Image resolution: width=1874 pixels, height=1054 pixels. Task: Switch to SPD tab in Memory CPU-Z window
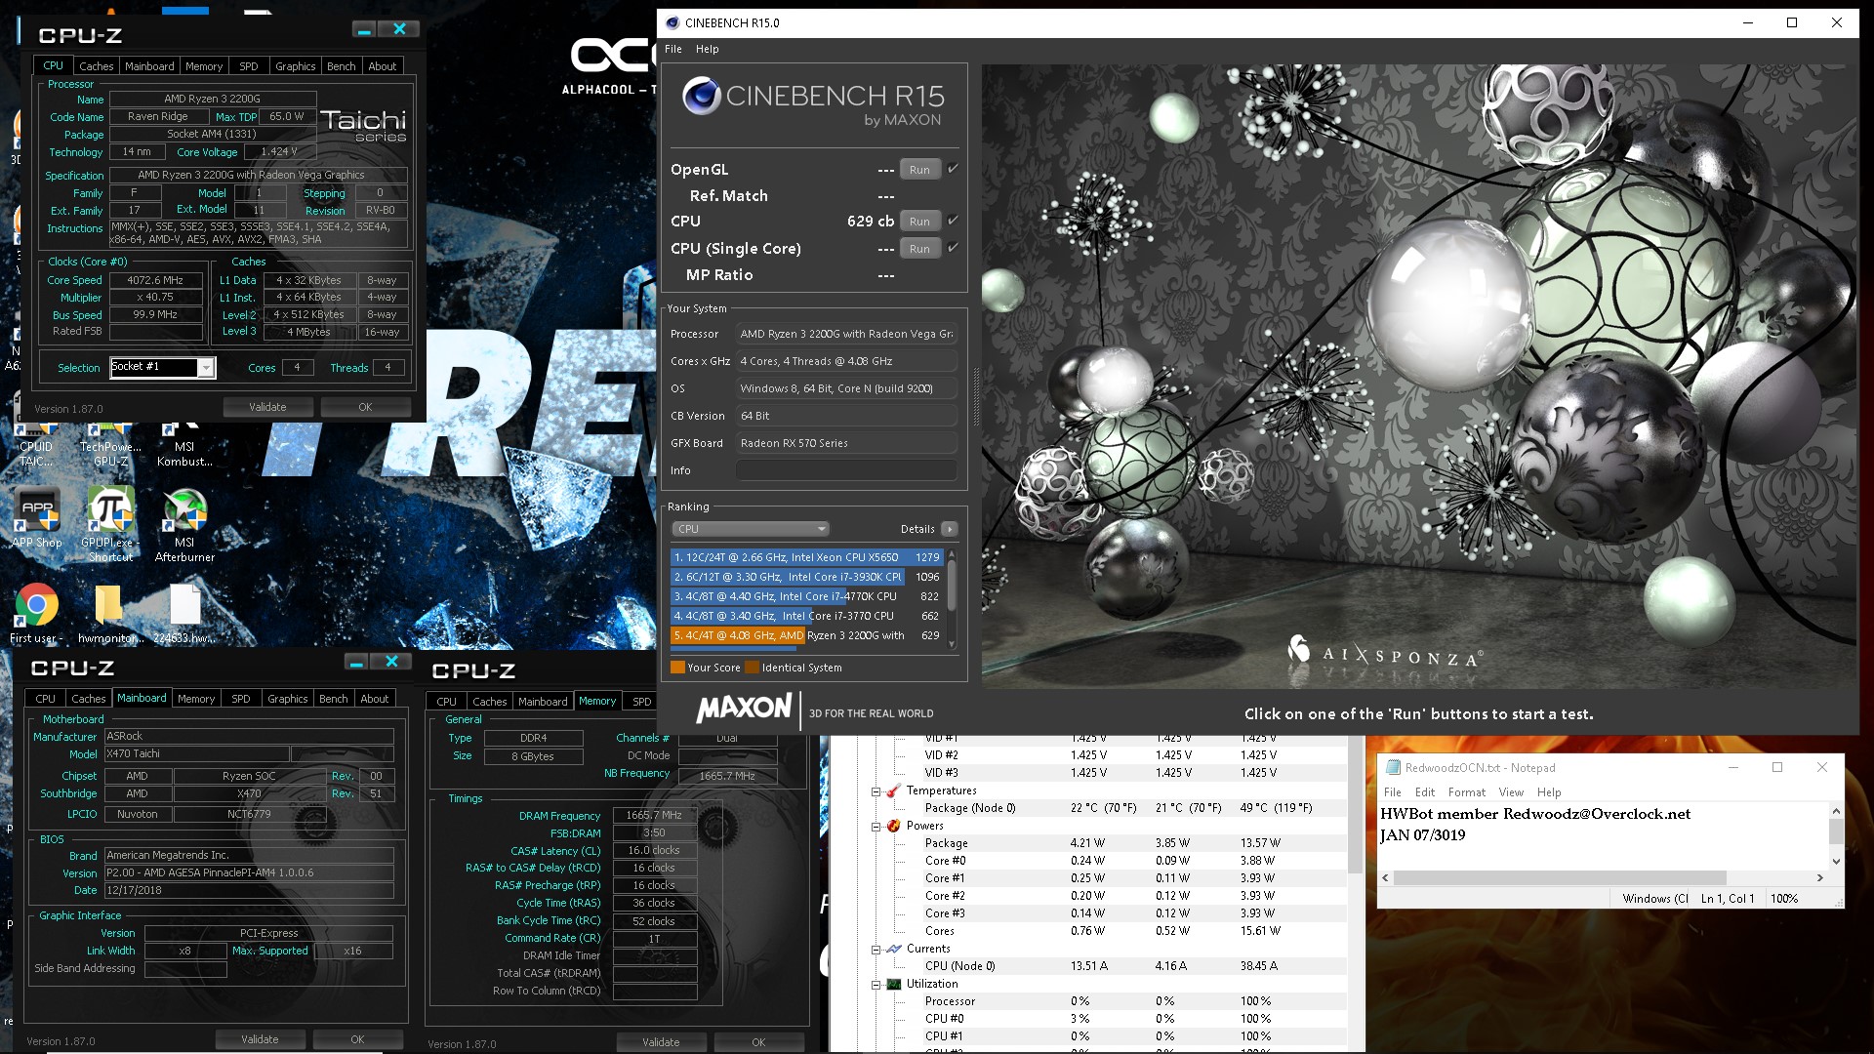click(x=641, y=702)
